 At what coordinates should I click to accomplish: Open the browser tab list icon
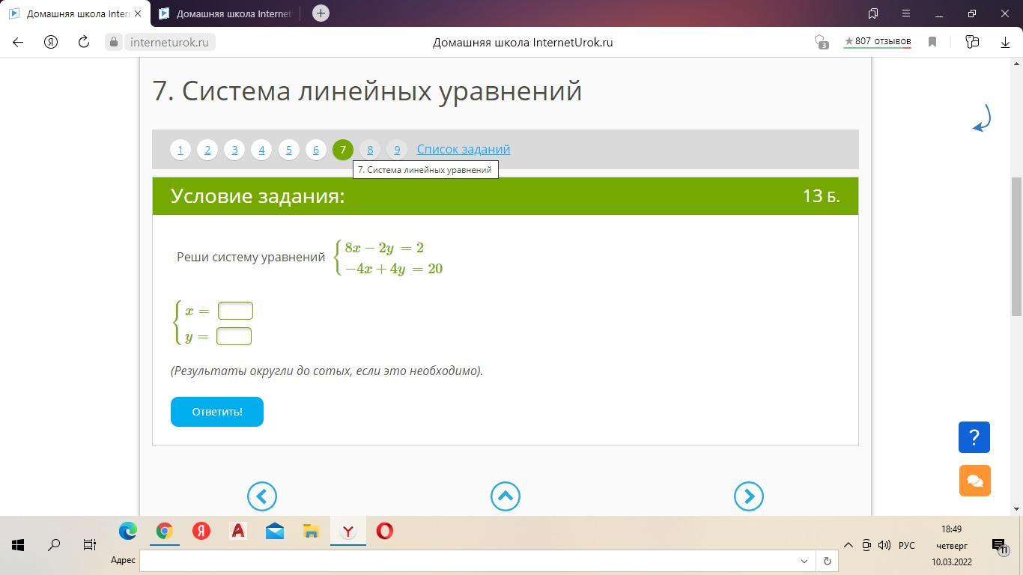(872, 13)
